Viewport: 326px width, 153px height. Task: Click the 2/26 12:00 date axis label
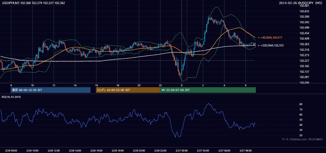(54, 151)
